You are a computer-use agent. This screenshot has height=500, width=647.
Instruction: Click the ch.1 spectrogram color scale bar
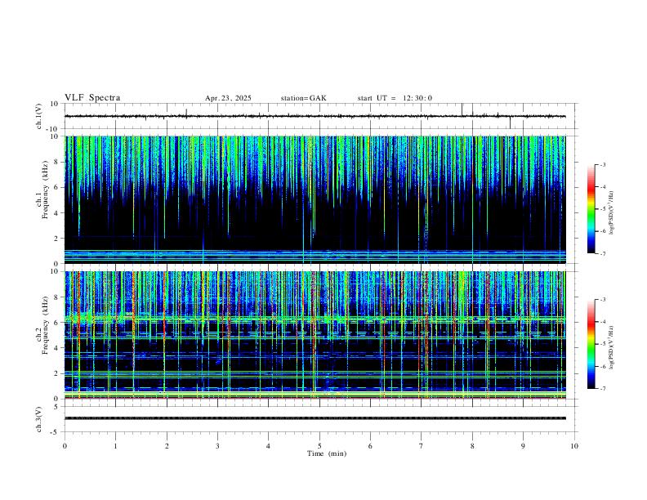point(591,209)
